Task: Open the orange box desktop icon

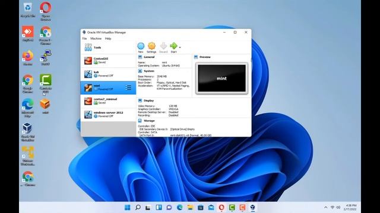Action: pos(45,106)
